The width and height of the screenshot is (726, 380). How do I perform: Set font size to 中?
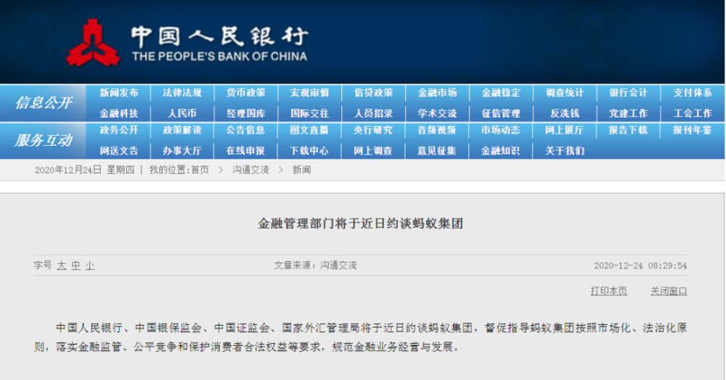point(76,265)
